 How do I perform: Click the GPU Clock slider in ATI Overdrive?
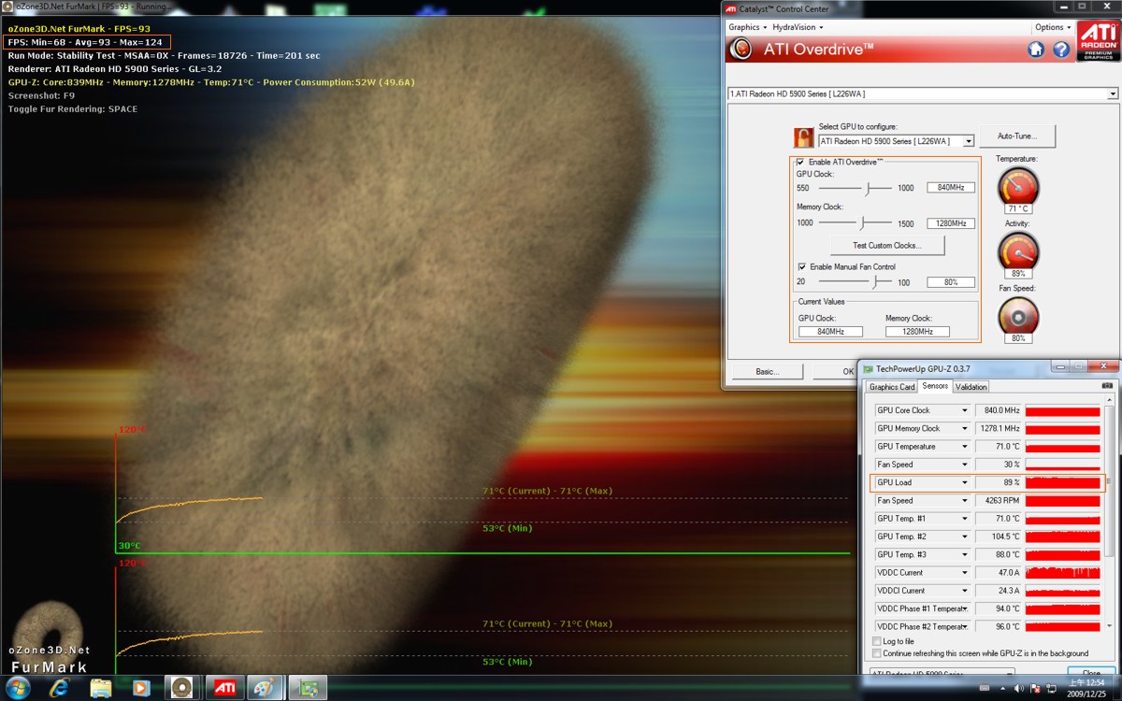[x=855, y=188]
